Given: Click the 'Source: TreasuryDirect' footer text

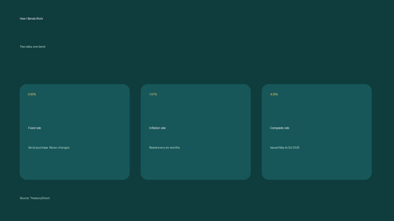Looking at the screenshot, I should (35, 198).
